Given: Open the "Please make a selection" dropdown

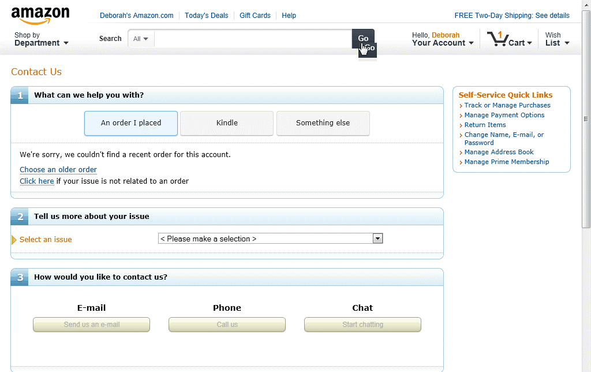Looking at the screenshot, I should pyautogui.click(x=270, y=239).
